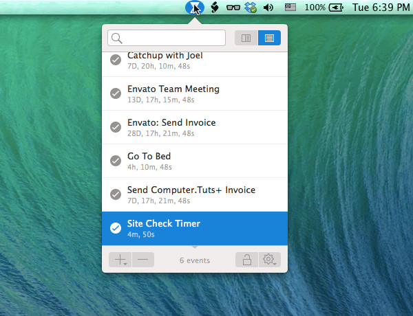This screenshot has width=413, height=316.
Task: Toggle checkmark for Envato Team Meeting
Action: (116, 93)
